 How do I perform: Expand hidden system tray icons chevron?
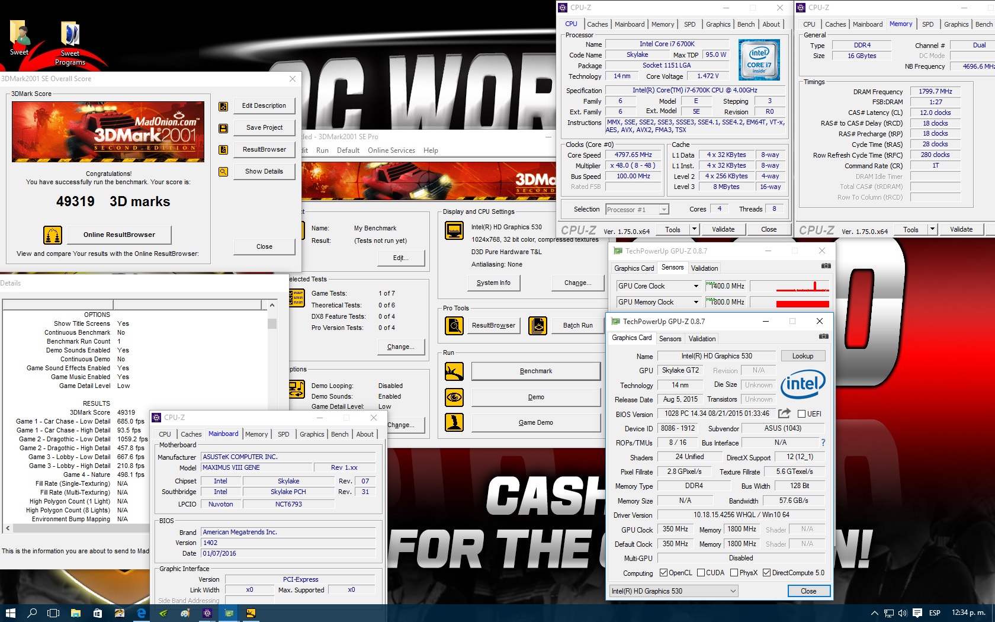pyautogui.click(x=875, y=613)
